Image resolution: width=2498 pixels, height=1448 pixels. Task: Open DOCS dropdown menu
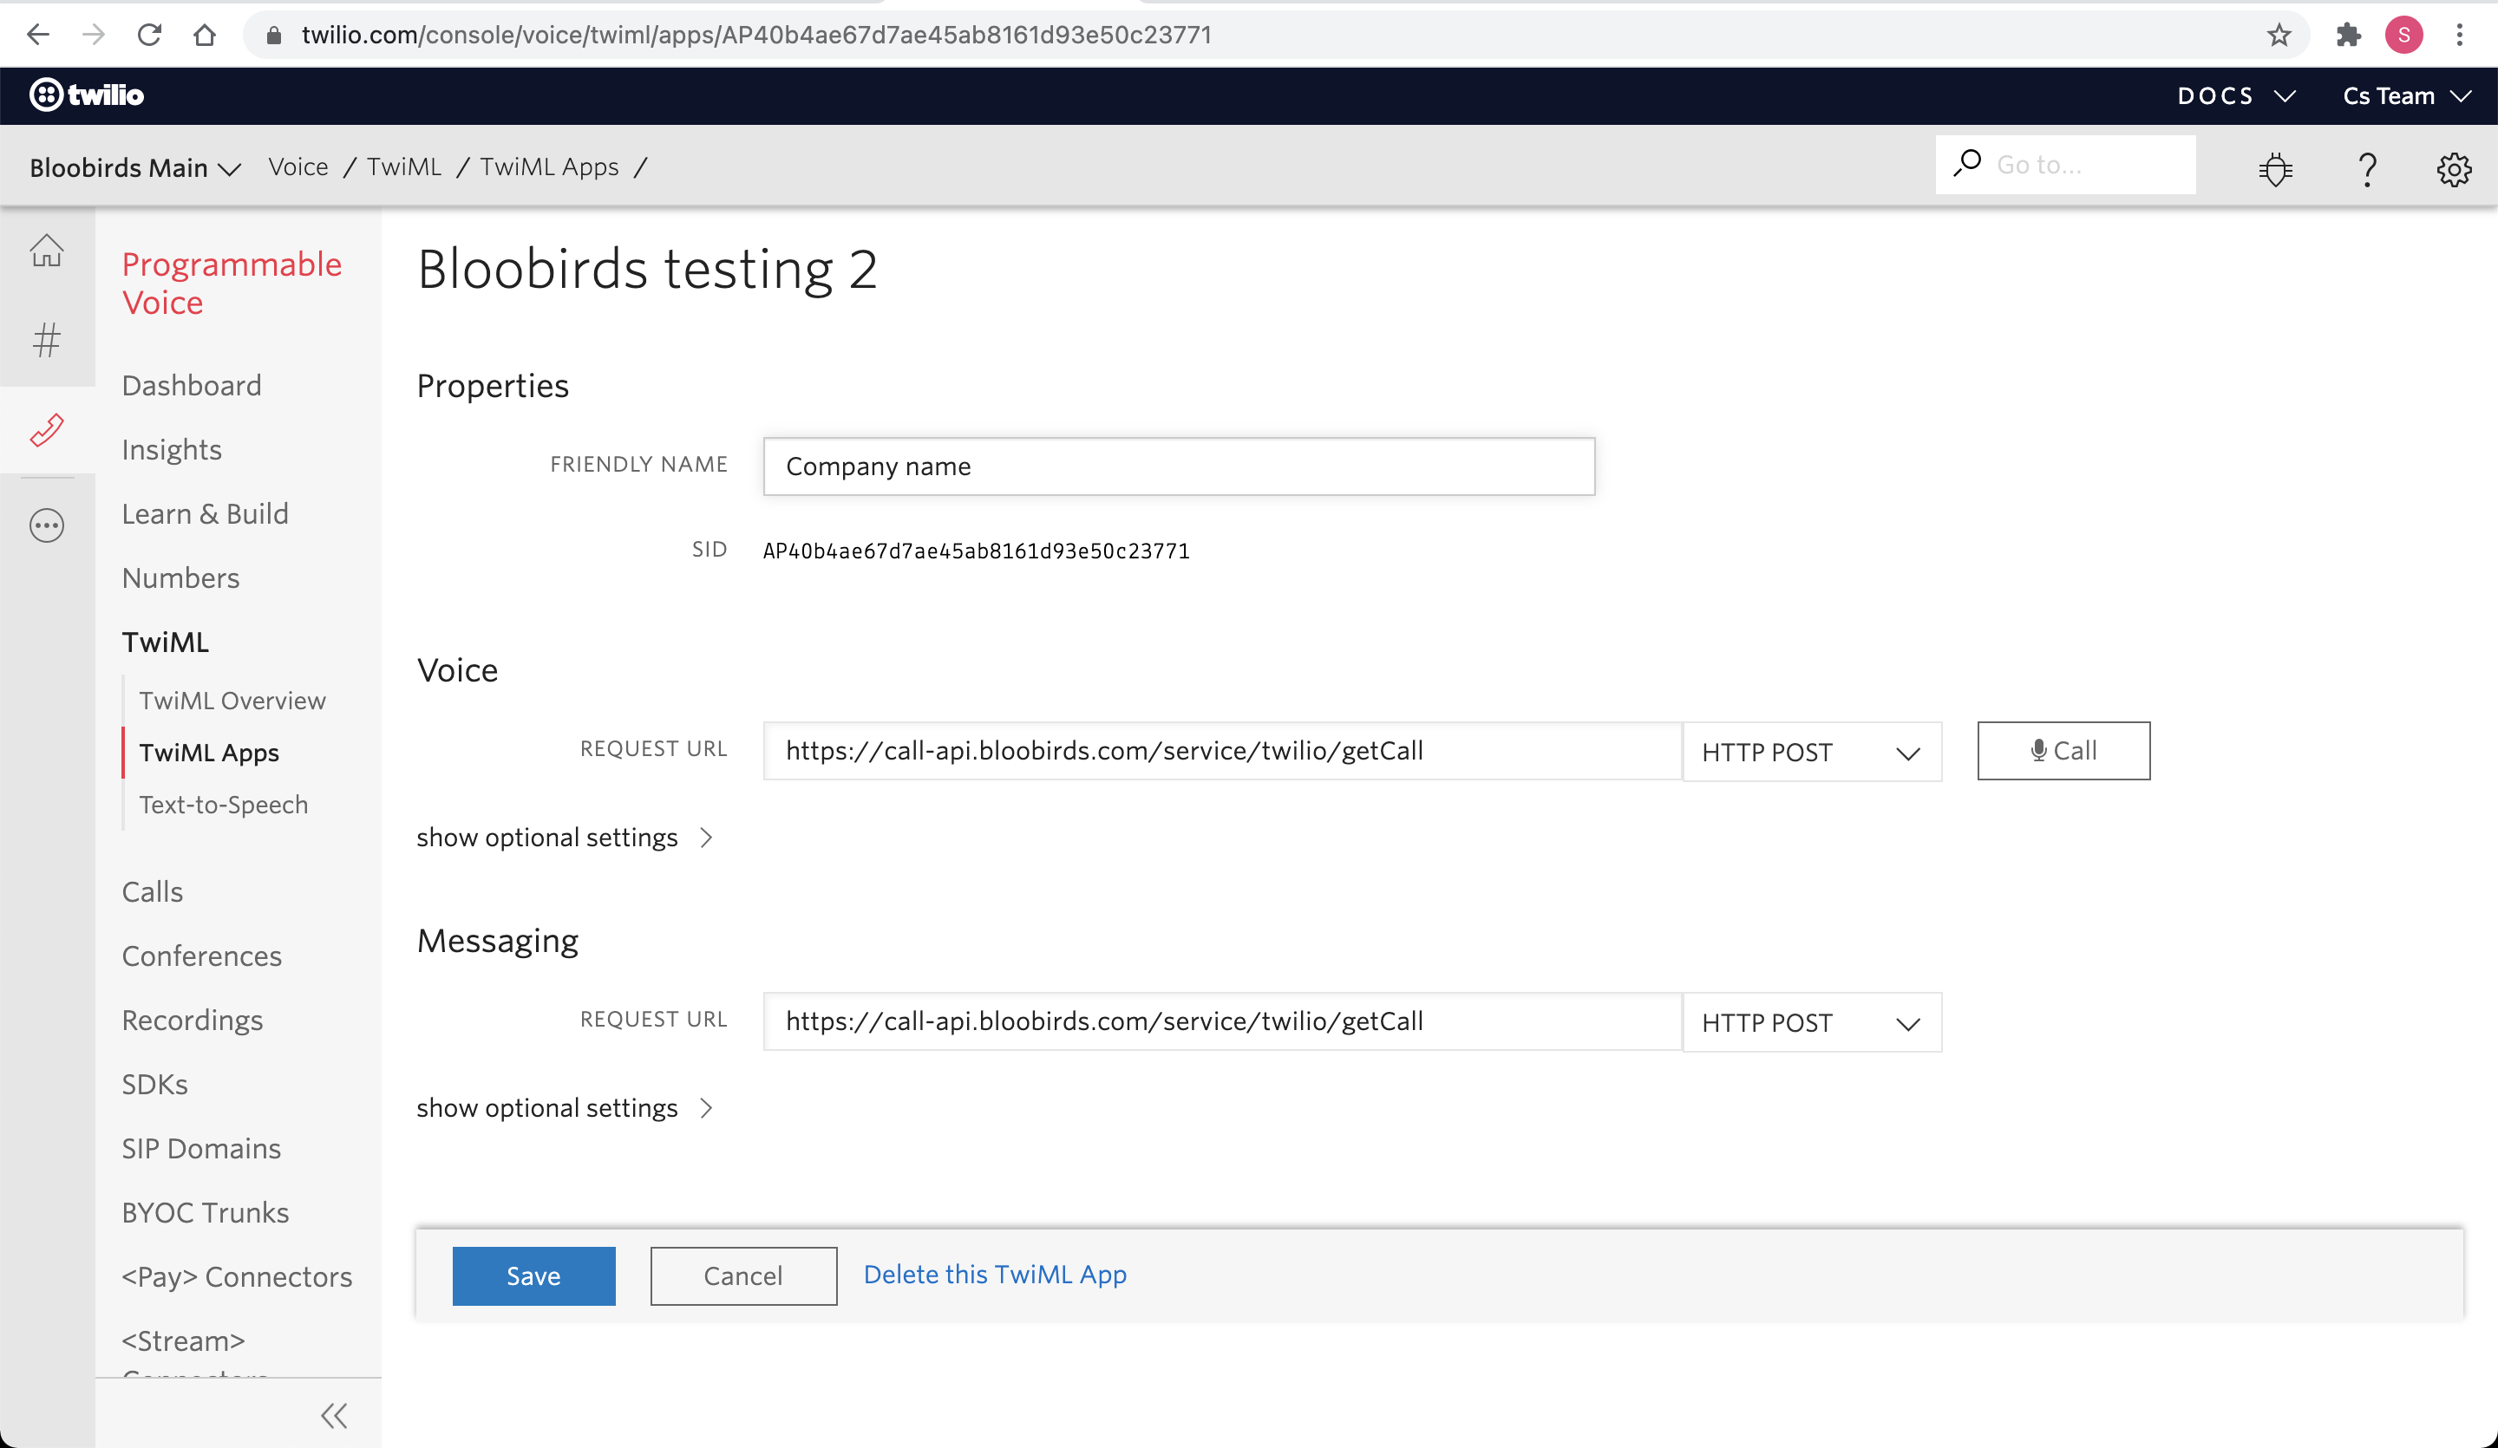2236,96
